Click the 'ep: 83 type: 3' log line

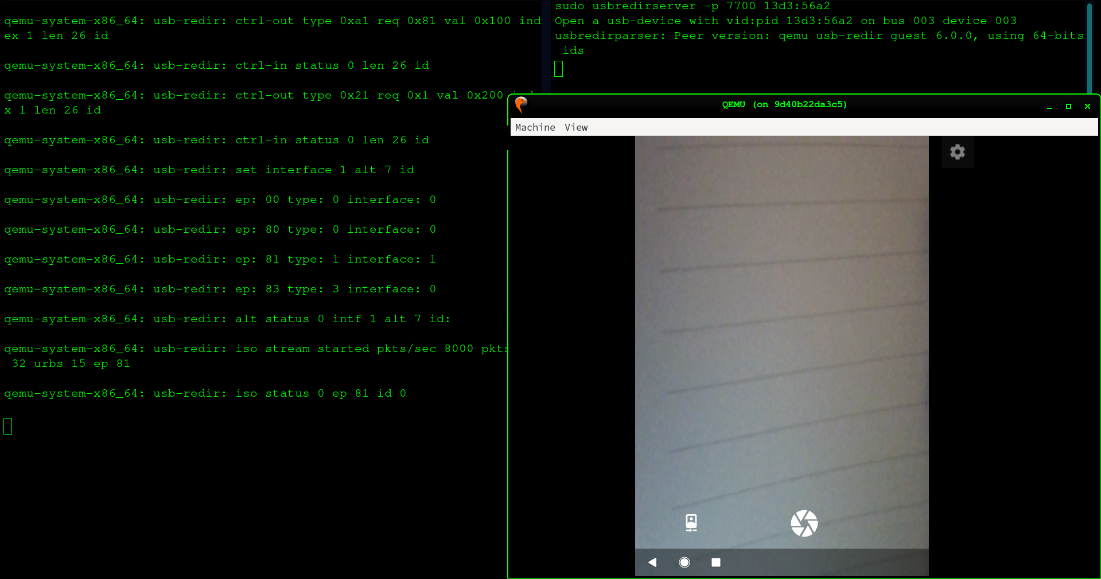click(220, 289)
